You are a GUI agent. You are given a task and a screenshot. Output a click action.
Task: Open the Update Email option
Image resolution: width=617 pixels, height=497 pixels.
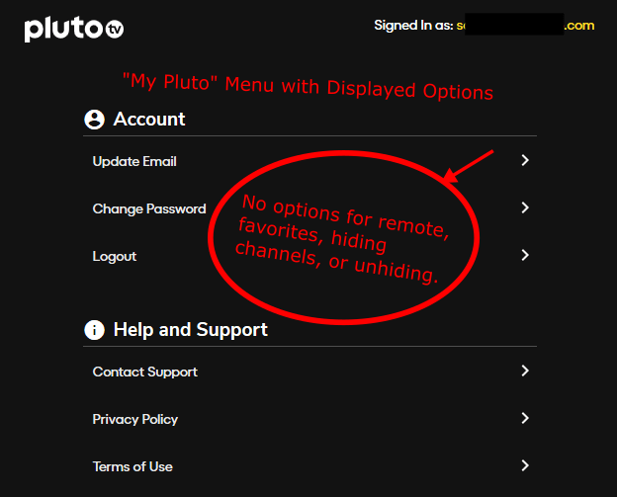click(310, 161)
